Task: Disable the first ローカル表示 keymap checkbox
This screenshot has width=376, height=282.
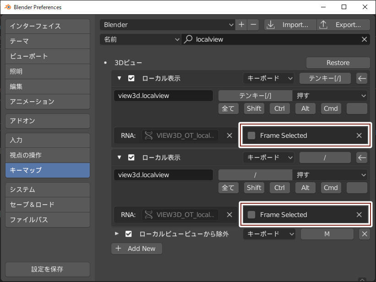Action: point(131,78)
